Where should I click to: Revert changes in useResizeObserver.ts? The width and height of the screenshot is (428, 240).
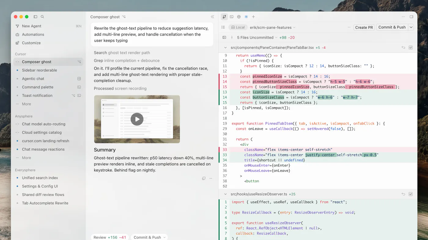coord(404,194)
